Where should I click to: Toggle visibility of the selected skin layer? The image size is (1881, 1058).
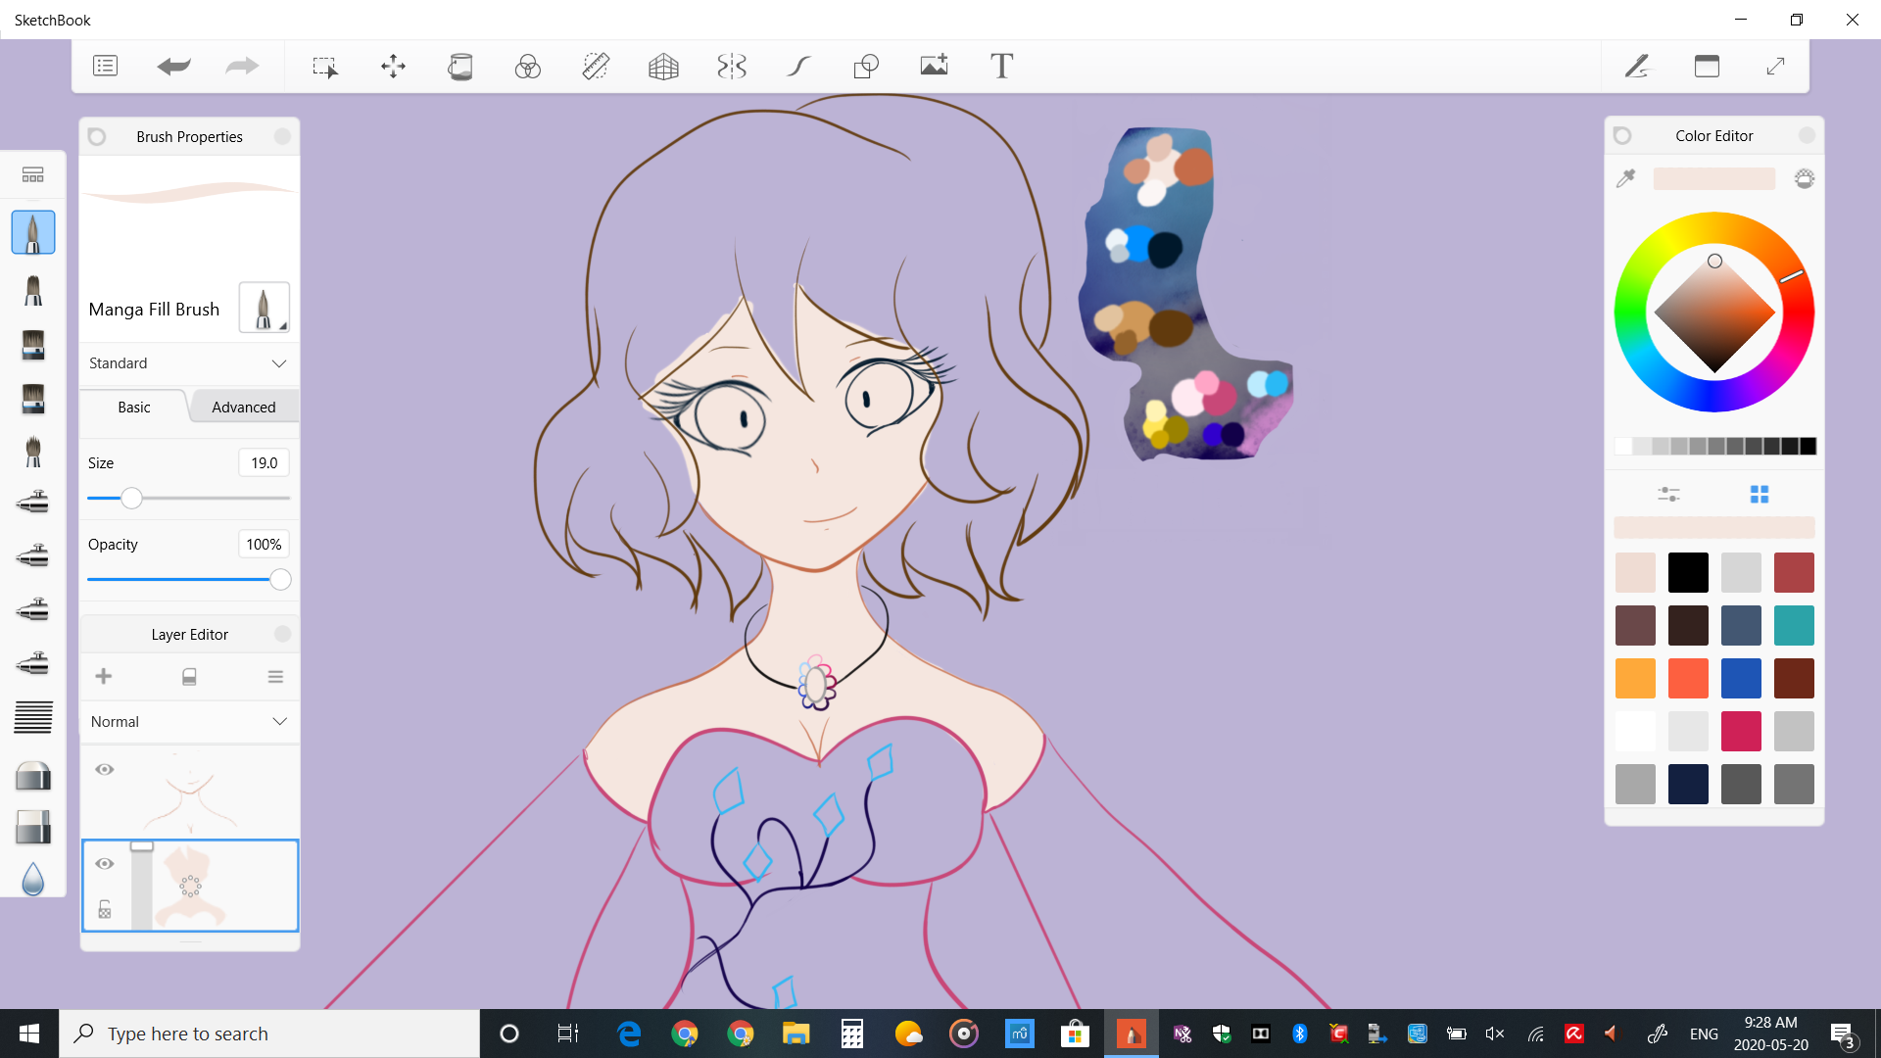[105, 863]
